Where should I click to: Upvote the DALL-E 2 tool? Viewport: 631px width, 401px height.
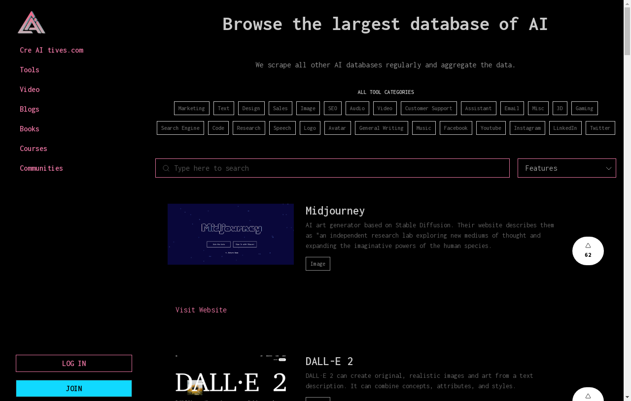(x=588, y=395)
